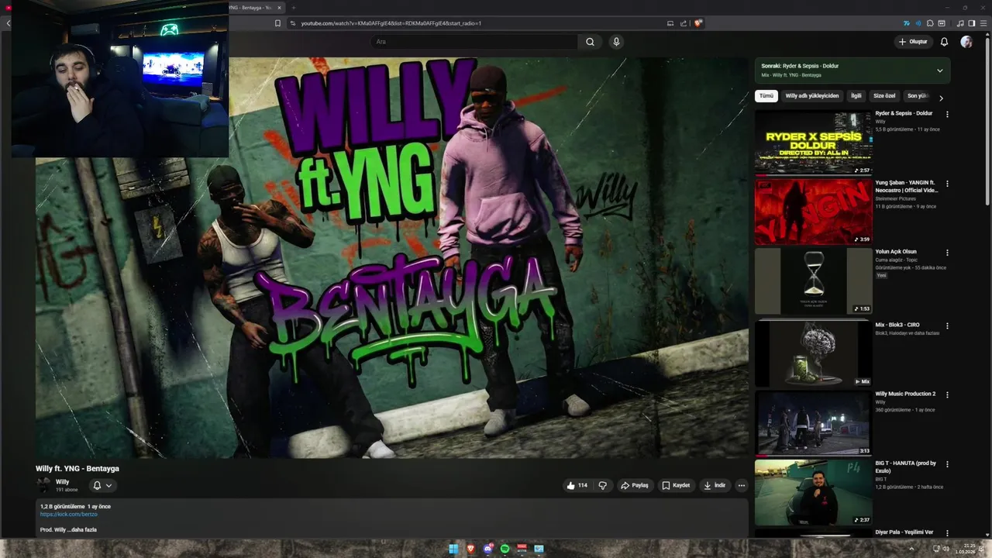This screenshot has width=992, height=558.
Task: Download video with İndir button
Action: [x=715, y=485]
